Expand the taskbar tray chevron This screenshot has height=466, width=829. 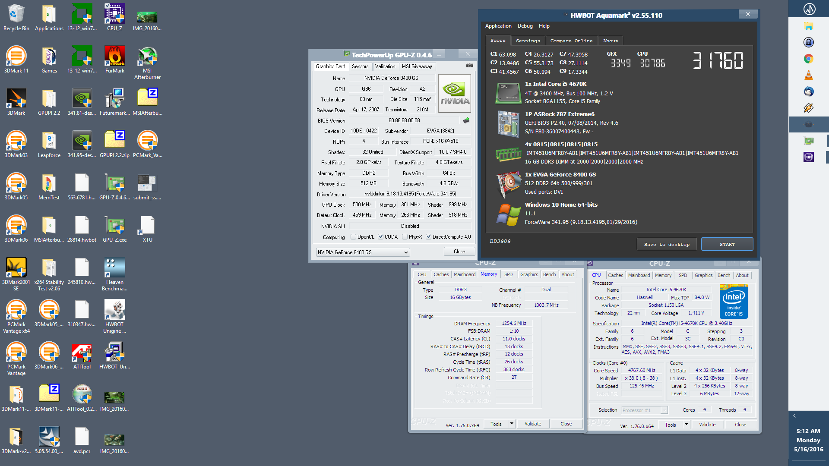[x=794, y=416]
